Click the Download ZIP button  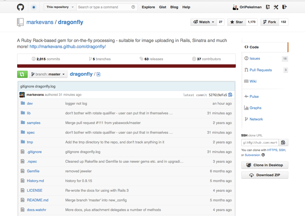point(265,175)
